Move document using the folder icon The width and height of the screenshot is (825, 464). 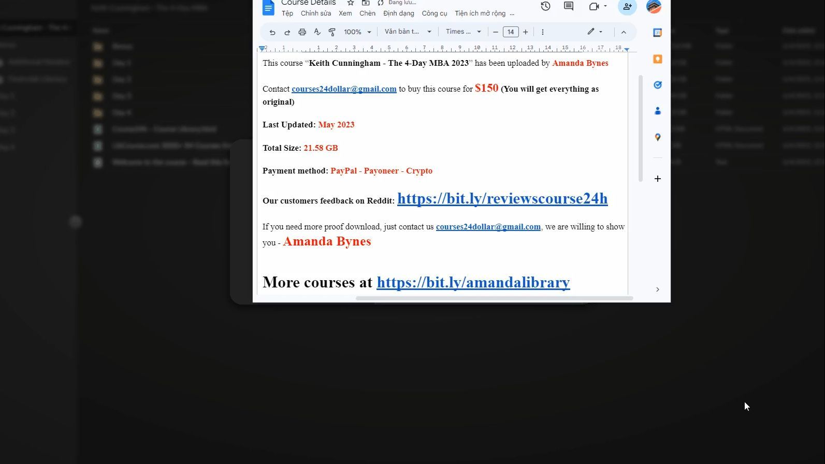[x=366, y=3]
